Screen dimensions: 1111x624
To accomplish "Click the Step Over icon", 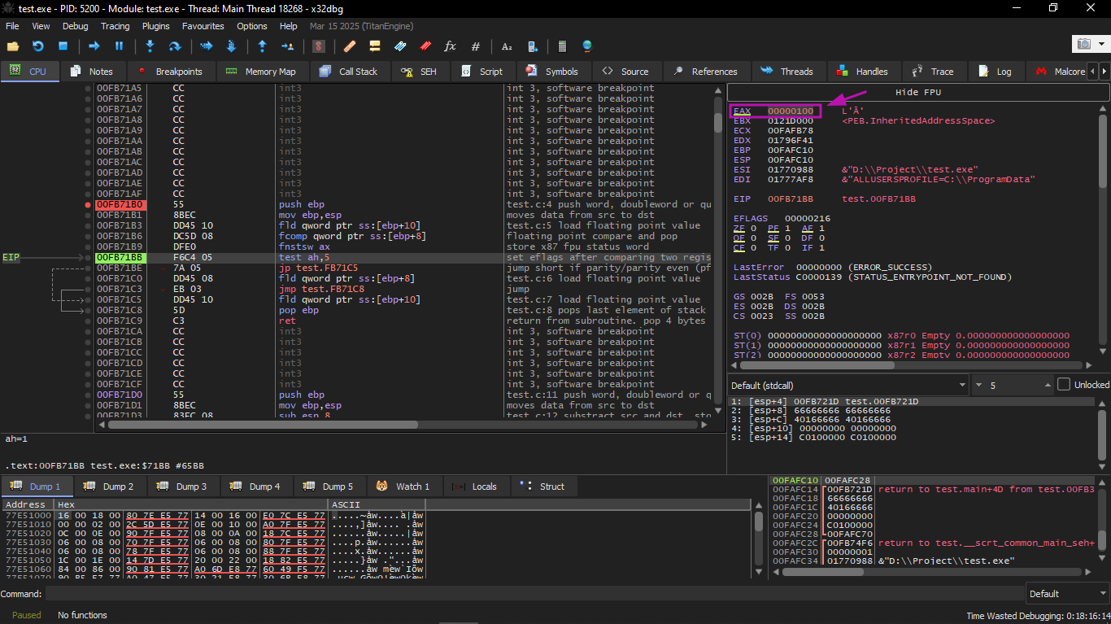I will (x=174, y=46).
